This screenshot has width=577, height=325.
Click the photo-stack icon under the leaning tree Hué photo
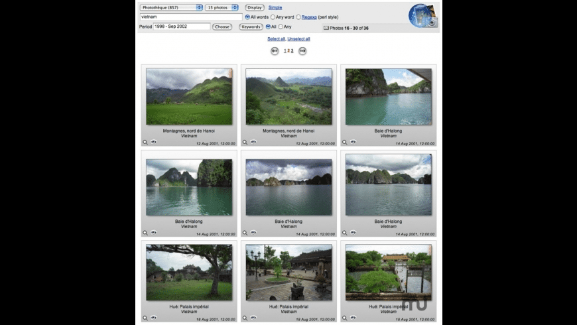click(x=153, y=318)
